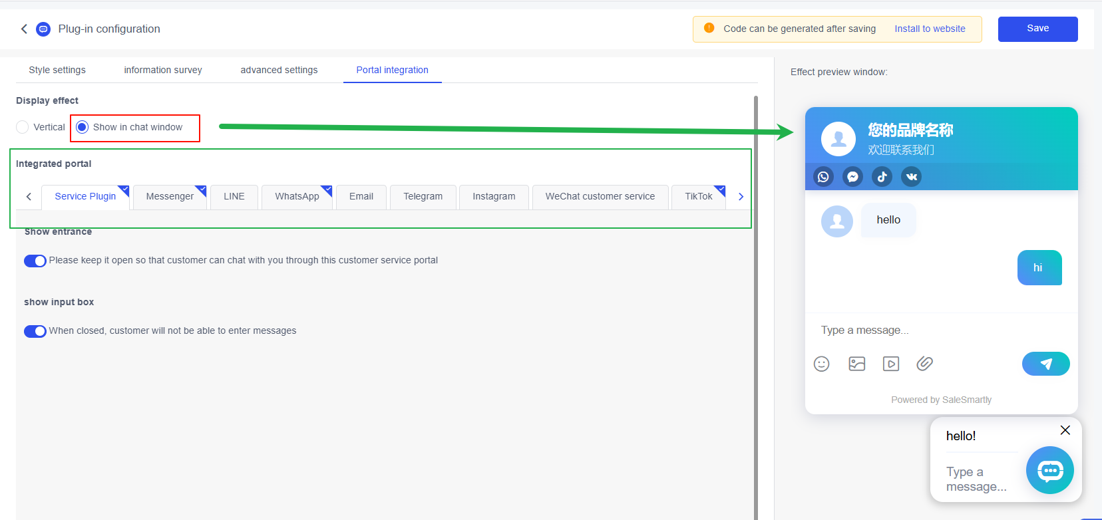Click the WhatsApp icon in chat header

coord(823,177)
